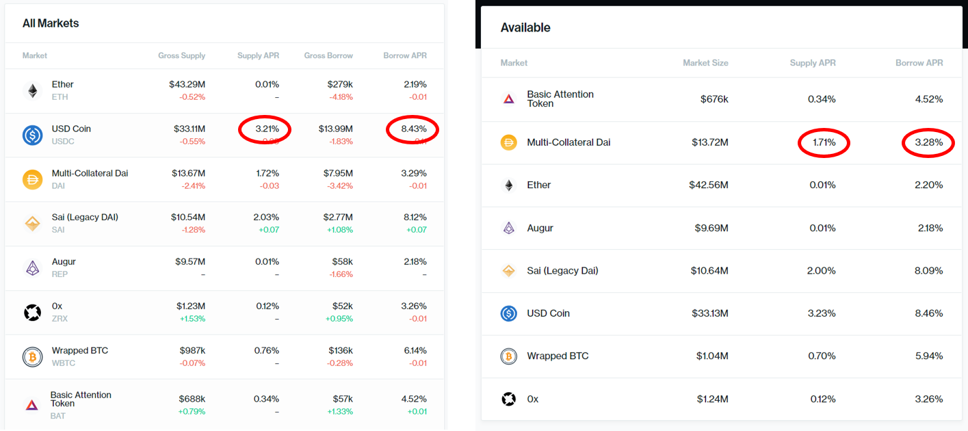Sort by the Borrow APR column in Available
This screenshot has width=968, height=431.
coord(919,63)
